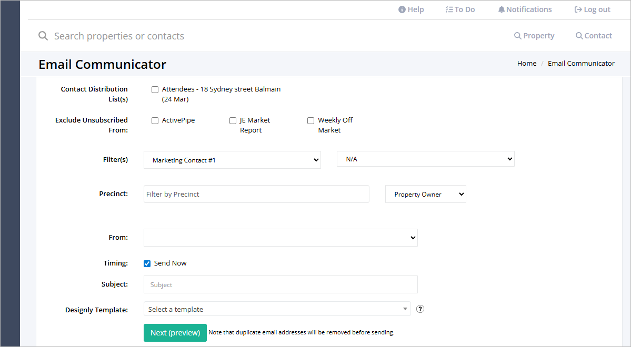Open the N/A filter dropdown
The width and height of the screenshot is (631, 347).
(425, 158)
